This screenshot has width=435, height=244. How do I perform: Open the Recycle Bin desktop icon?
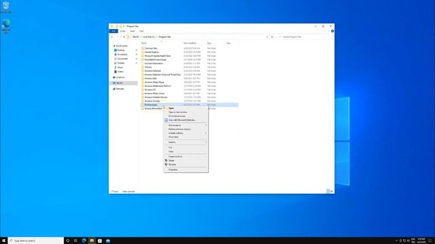tap(6, 7)
